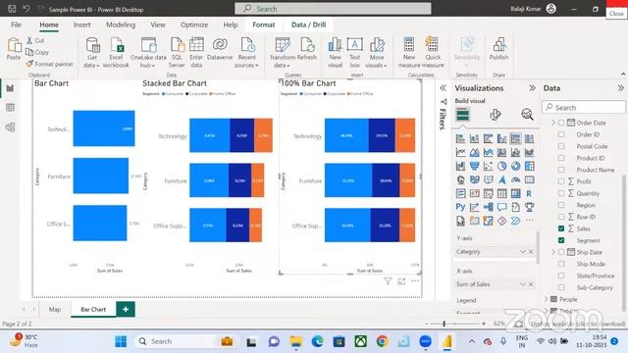
Task: Select the Python visual
Action: (460, 207)
